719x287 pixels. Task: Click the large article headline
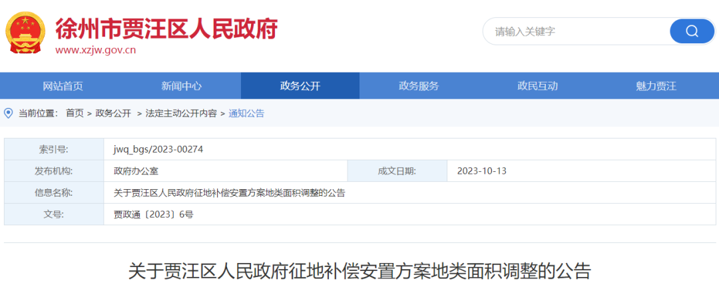359,272
